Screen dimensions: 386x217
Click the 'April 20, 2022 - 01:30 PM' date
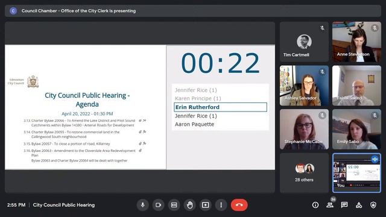coord(87,114)
